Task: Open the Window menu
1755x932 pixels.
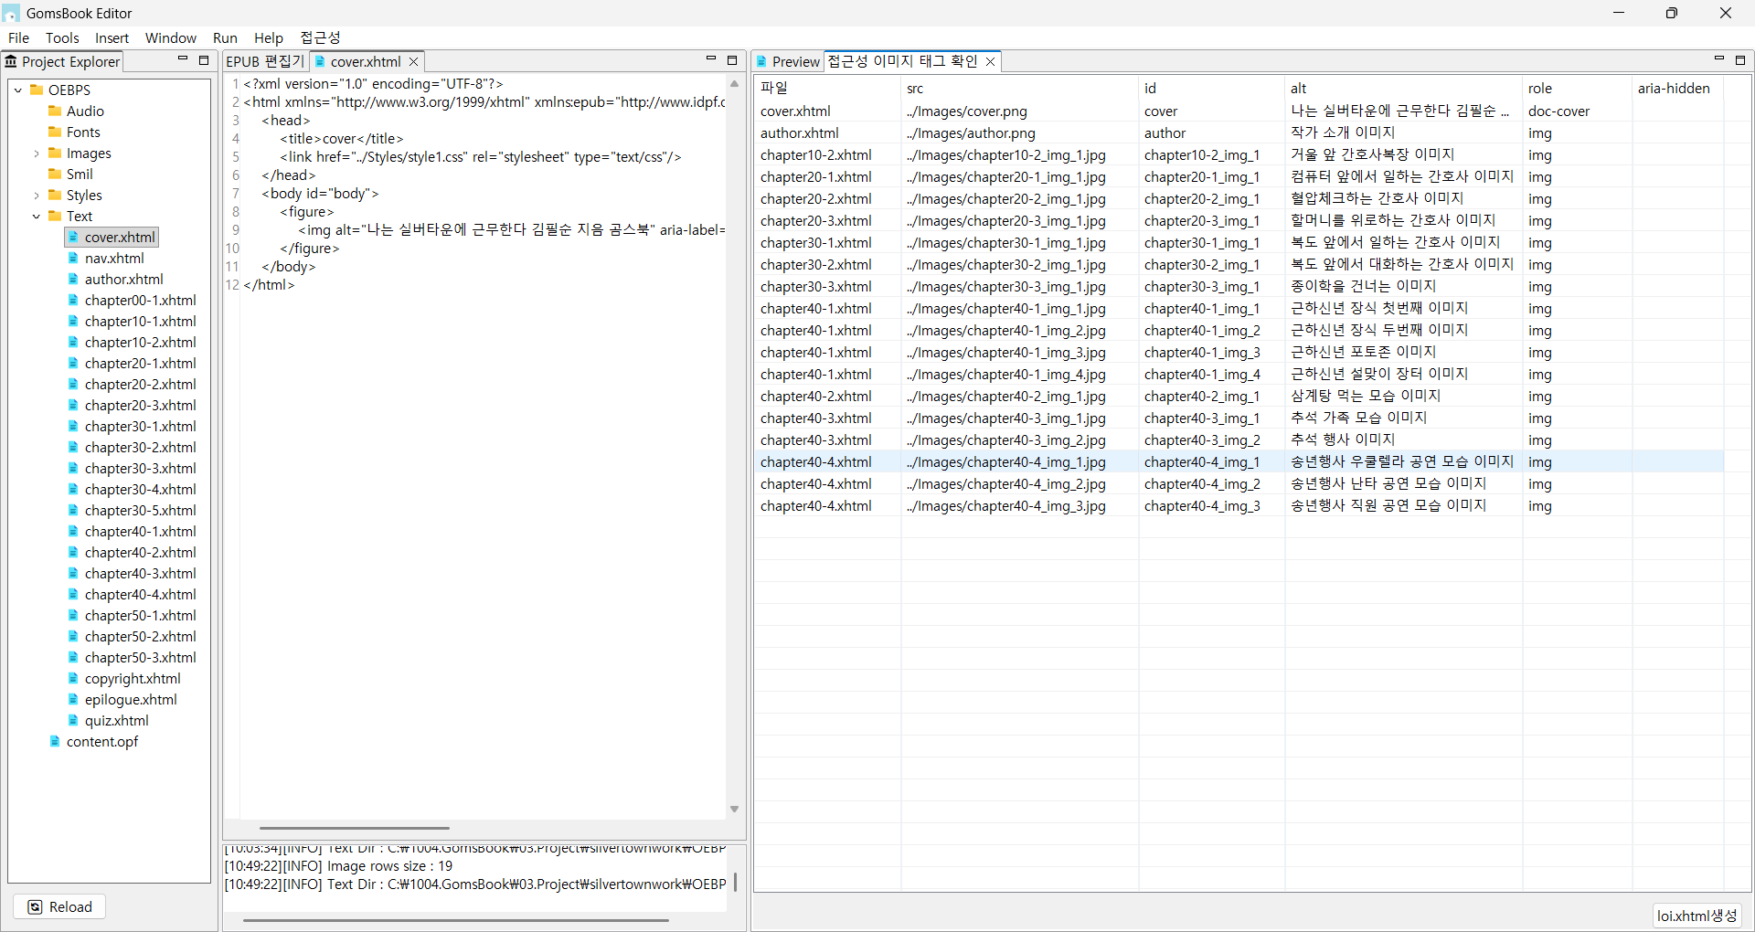Action: pyautogui.click(x=171, y=37)
